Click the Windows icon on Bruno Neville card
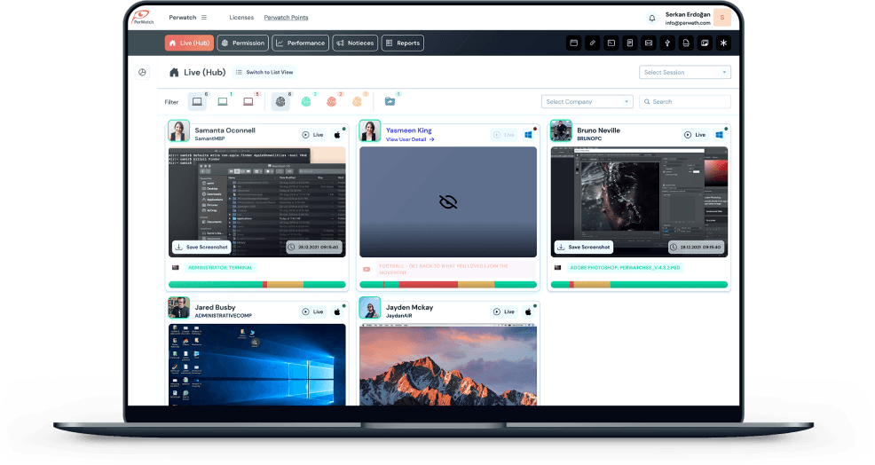The height and width of the screenshot is (465, 875). point(720,135)
